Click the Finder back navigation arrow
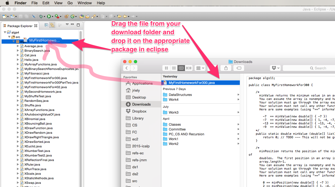Screen dimensions: 335x187 [x=127, y=68]
